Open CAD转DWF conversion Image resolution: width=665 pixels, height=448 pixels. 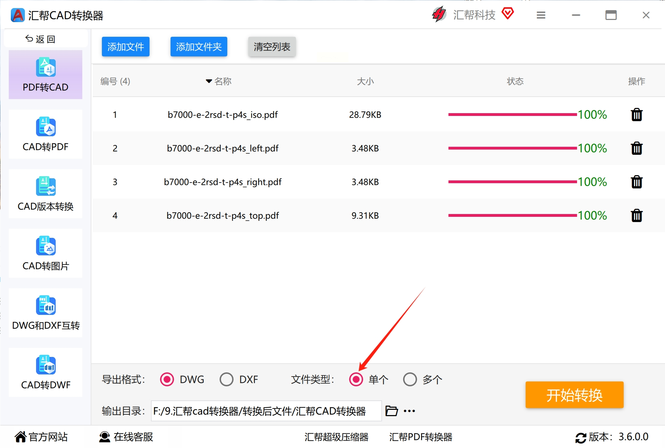tap(46, 372)
